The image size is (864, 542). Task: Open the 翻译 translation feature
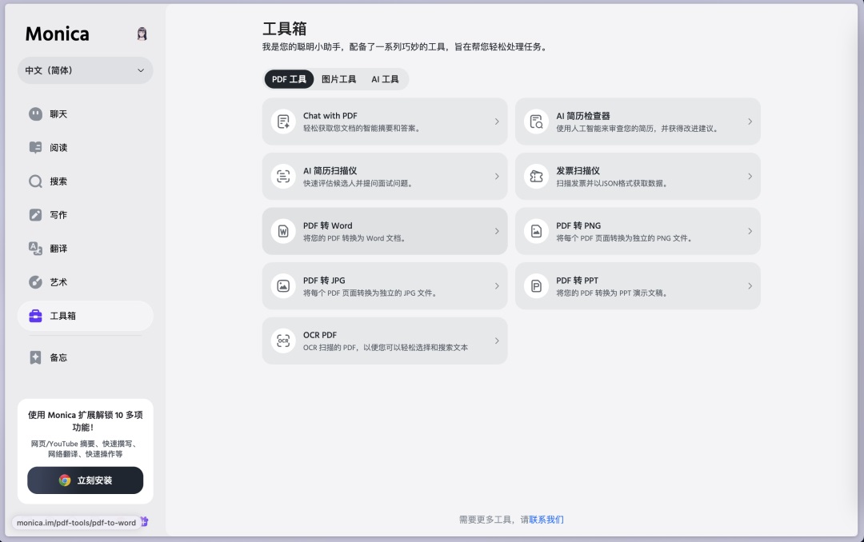click(58, 248)
